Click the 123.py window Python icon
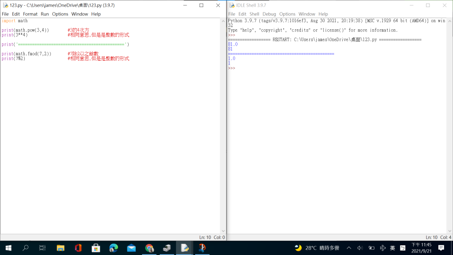The width and height of the screenshot is (453, 255). coord(5,5)
